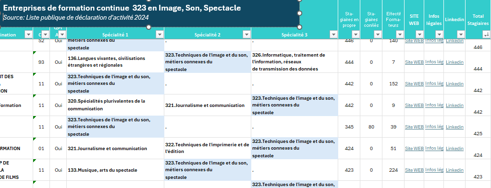491x188 pixels.
Task: Open Site WEB link in the 133.Musique row
Action: click(x=414, y=170)
